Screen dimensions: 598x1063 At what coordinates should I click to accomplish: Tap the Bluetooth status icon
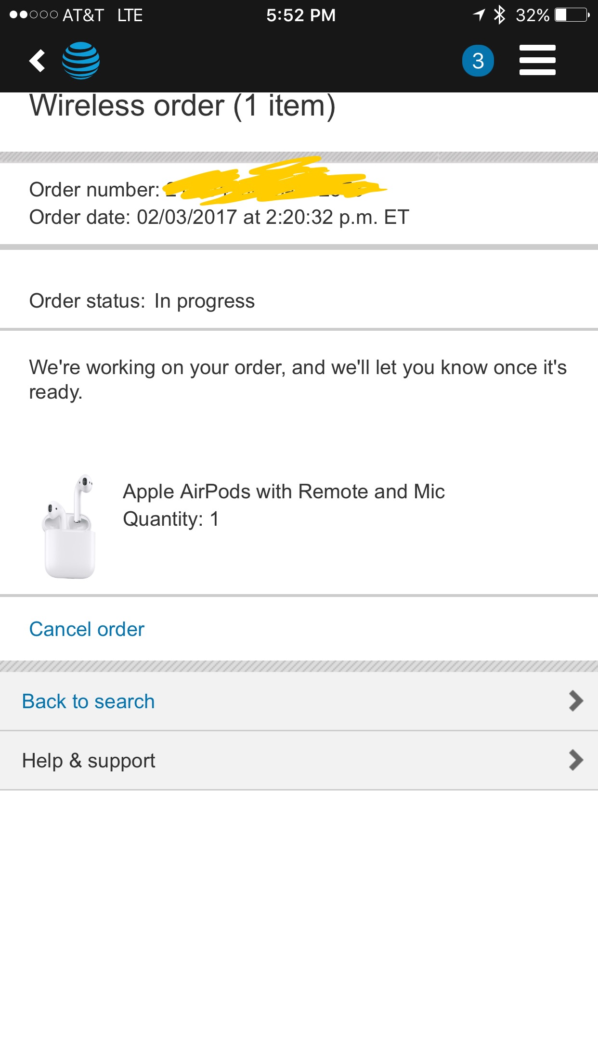coord(500,15)
